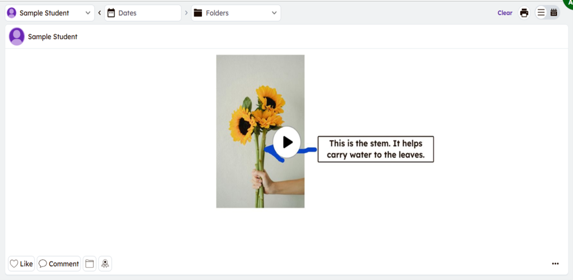Open the Sample Student dropdown
Image resolution: width=573 pixels, height=280 pixels.
coord(50,13)
